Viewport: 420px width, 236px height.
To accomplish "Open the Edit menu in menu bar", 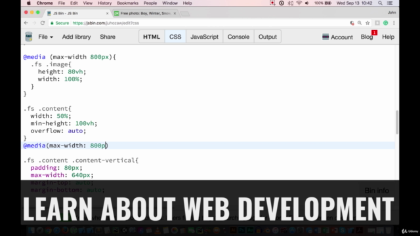I will pyautogui.click(x=73, y=3).
